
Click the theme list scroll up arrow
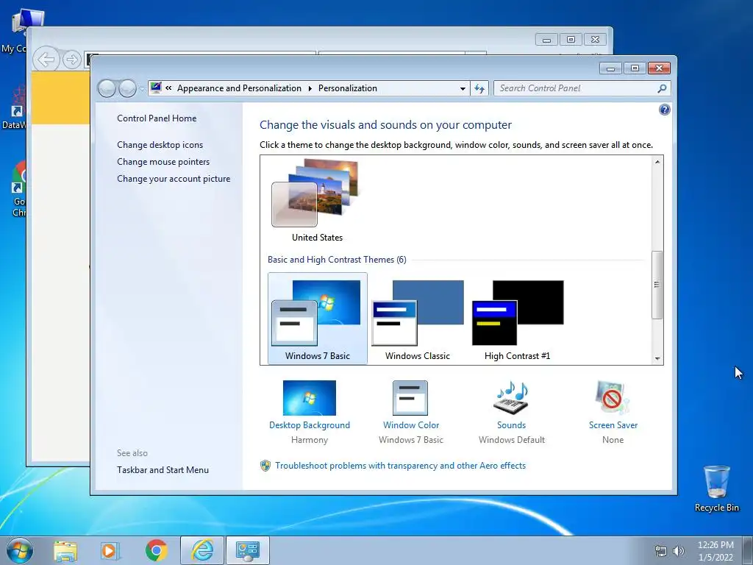(657, 162)
